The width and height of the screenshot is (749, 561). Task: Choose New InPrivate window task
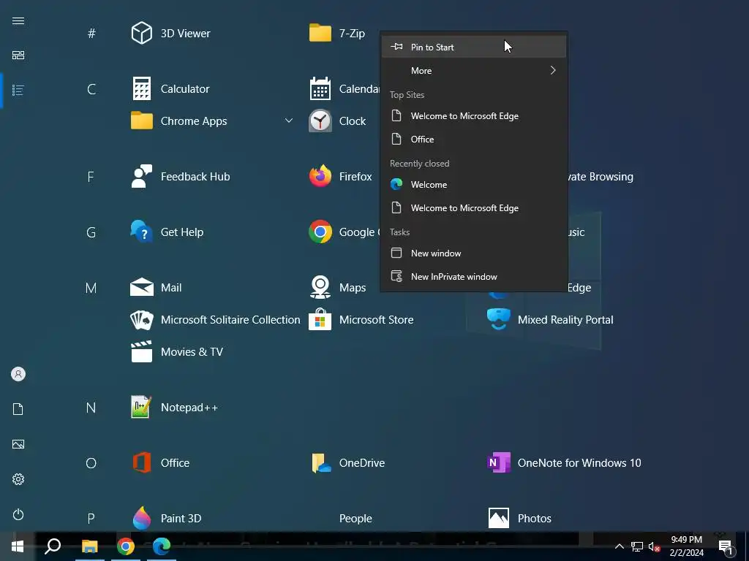(474, 277)
